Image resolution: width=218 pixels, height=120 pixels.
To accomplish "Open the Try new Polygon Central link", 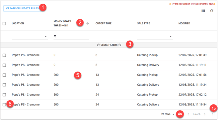I will coord(192,4).
